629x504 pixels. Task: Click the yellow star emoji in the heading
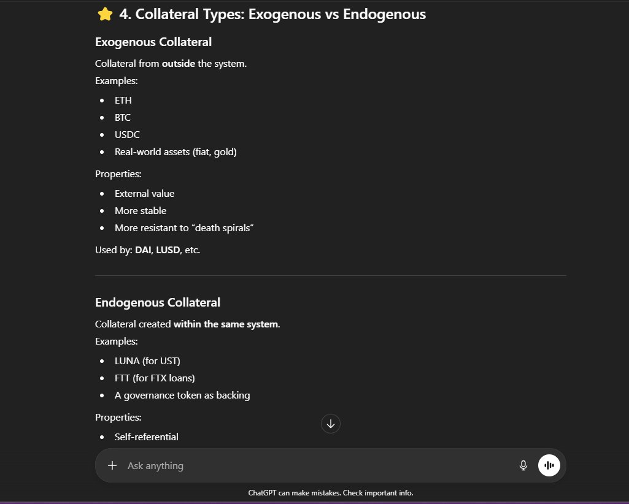(105, 14)
